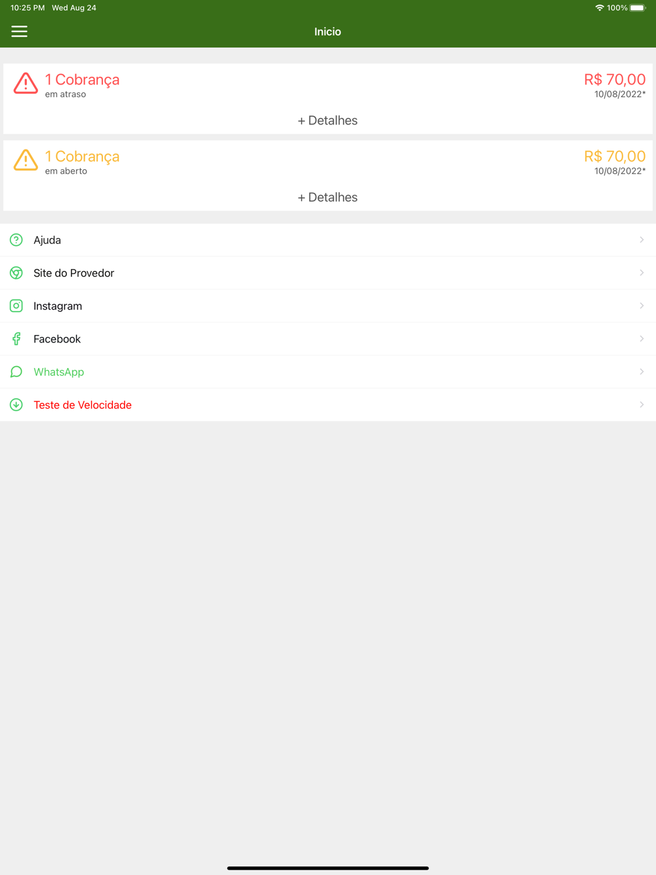Click the Facebook logo icon
The image size is (656, 875).
16,339
